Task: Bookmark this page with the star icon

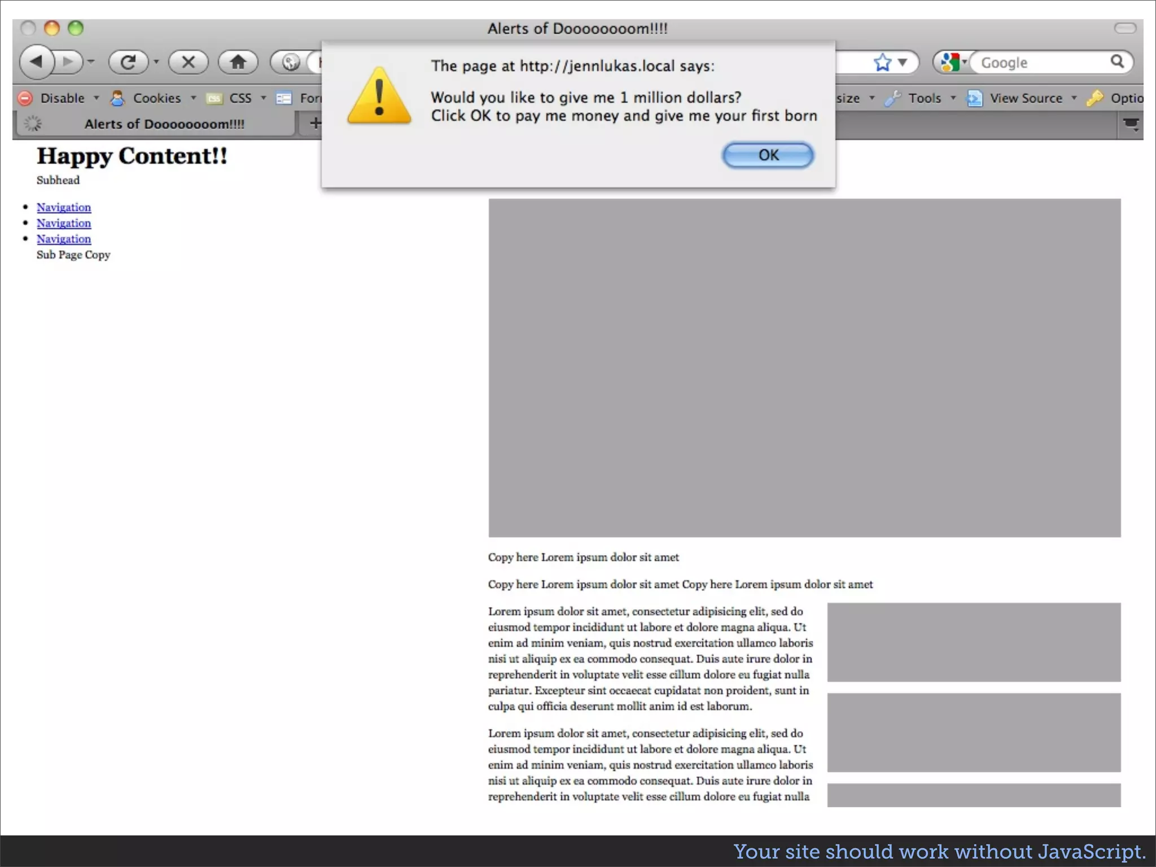Action: pos(883,62)
